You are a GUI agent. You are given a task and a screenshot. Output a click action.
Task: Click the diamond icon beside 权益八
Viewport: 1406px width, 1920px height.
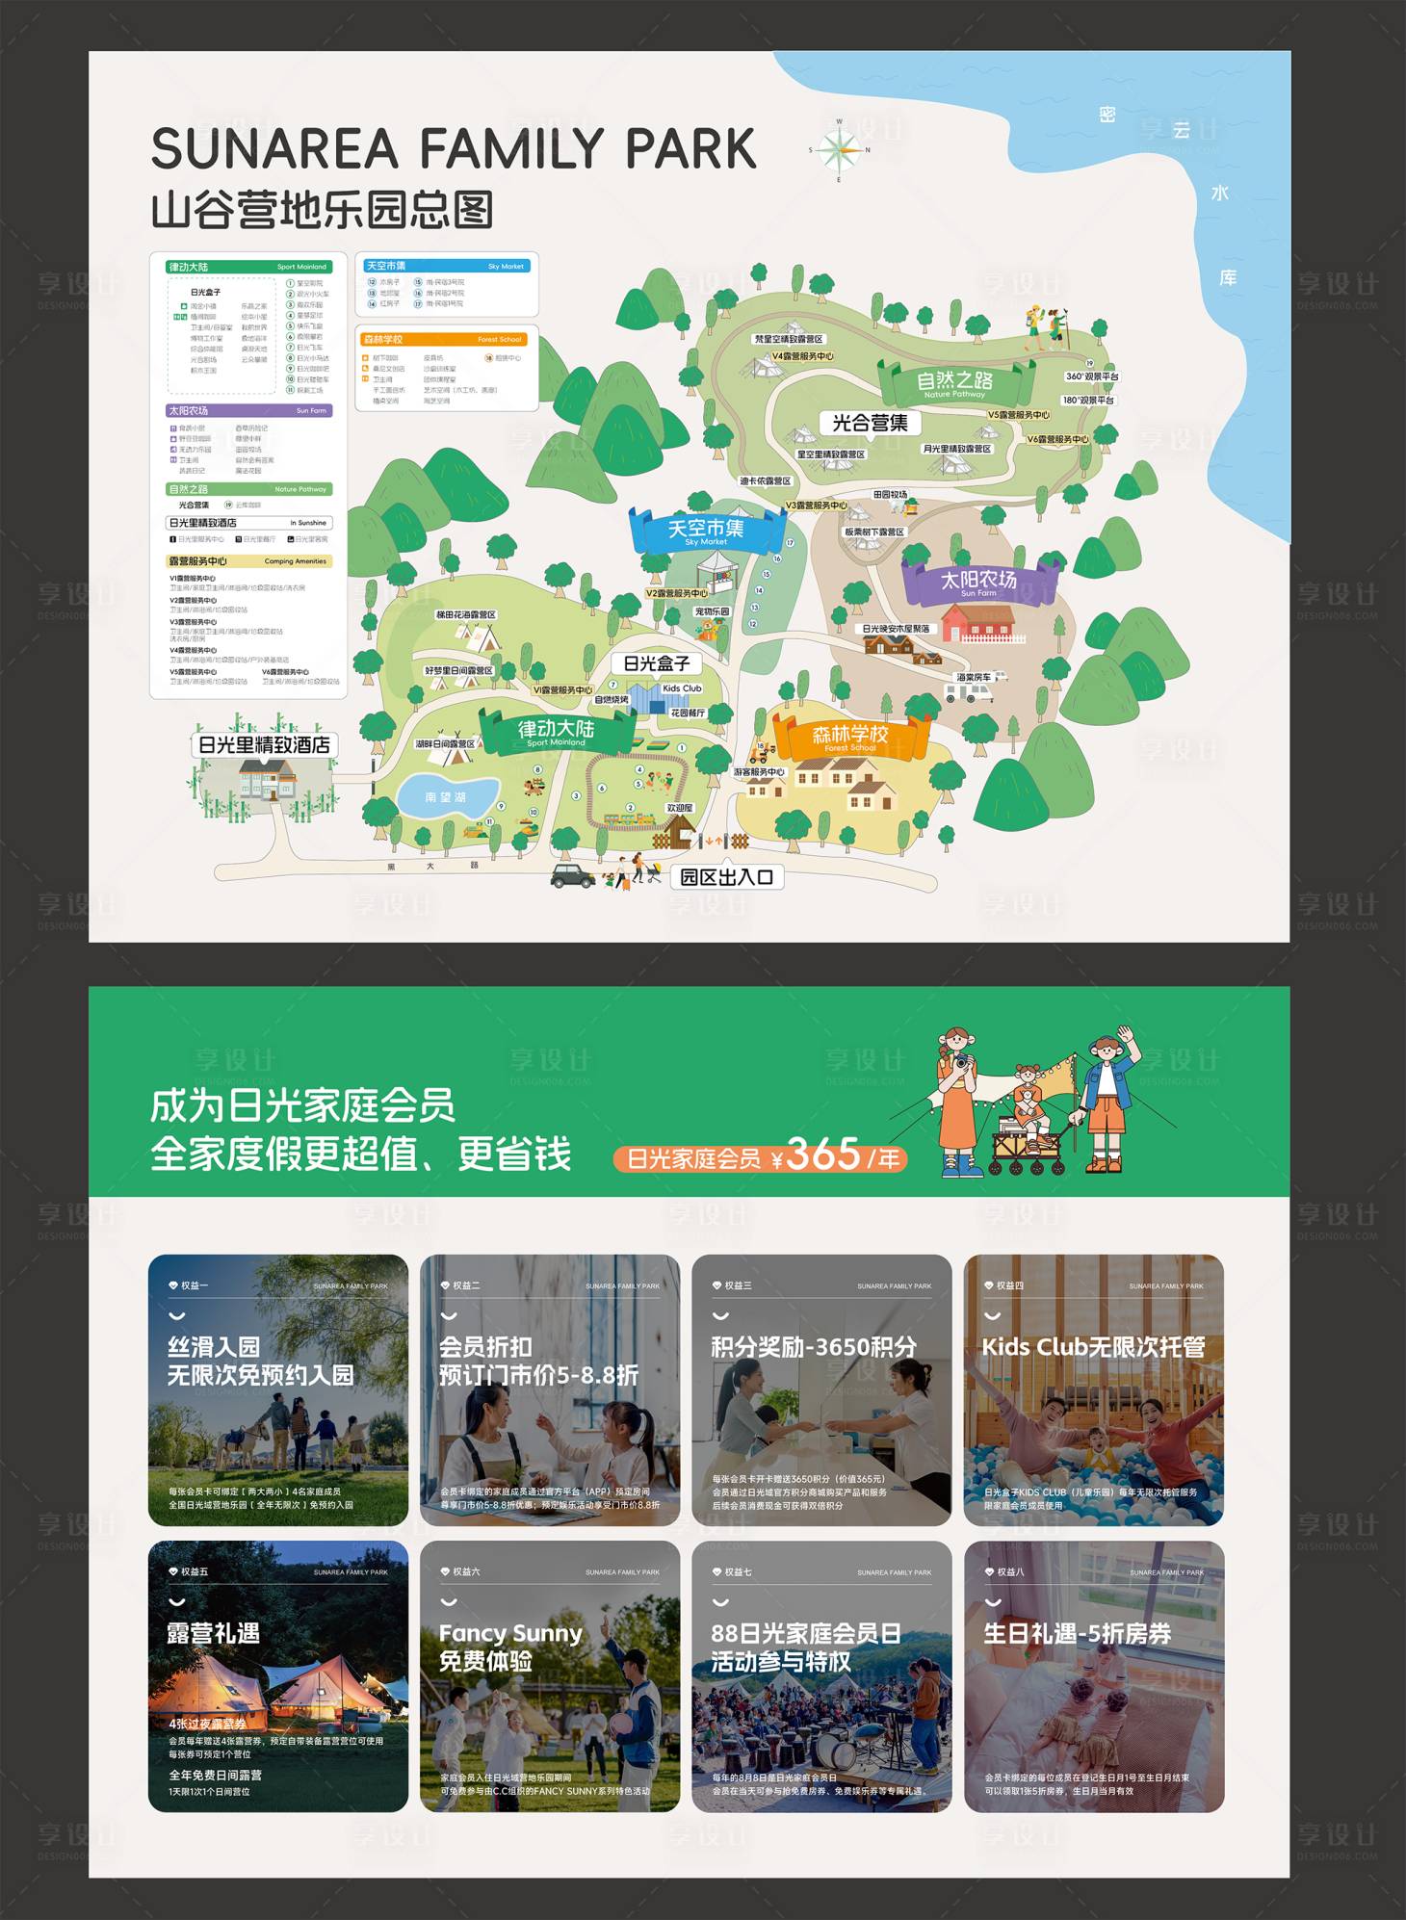[x=989, y=1571]
